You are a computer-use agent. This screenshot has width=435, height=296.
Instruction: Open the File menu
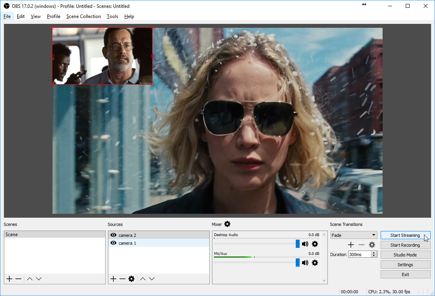[7, 16]
